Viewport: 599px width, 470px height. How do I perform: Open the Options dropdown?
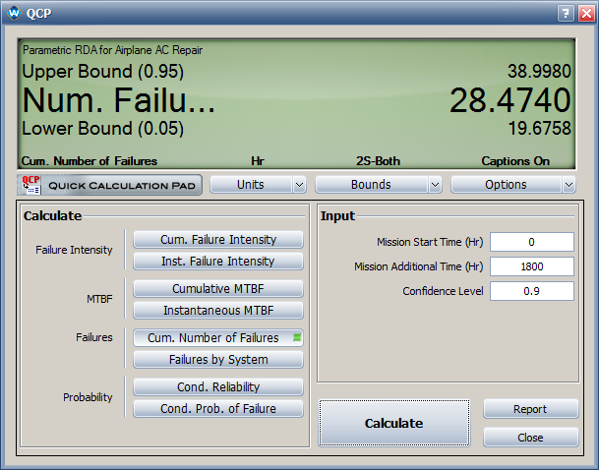(x=512, y=185)
